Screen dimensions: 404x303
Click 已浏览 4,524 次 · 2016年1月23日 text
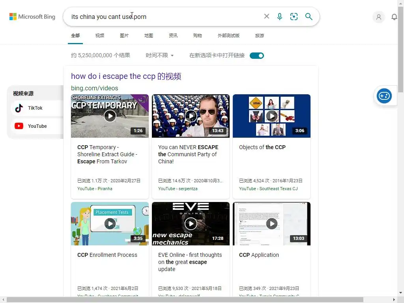[x=271, y=181]
